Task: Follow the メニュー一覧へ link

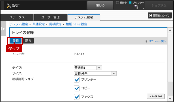Action: pyautogui.click(x=157, y=41)
